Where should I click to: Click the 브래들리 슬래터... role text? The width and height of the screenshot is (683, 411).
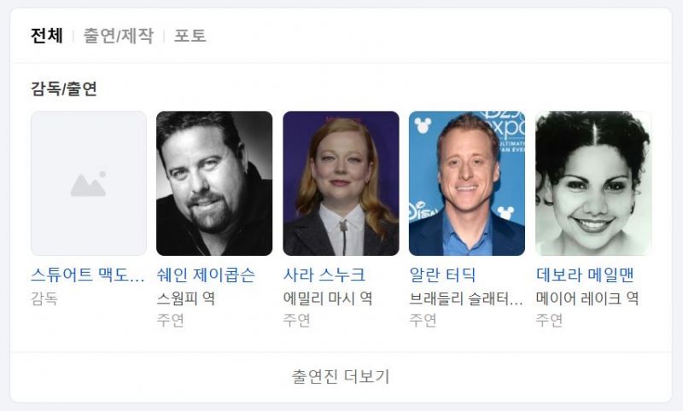[466, 298]
